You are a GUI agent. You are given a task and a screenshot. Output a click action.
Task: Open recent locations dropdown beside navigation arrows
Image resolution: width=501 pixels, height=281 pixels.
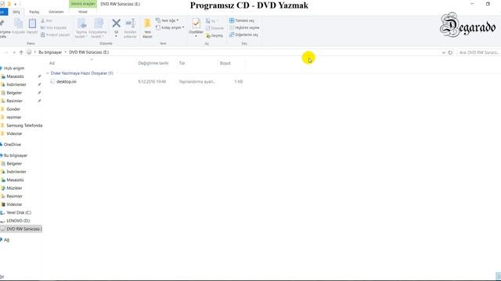pos(14,52)
